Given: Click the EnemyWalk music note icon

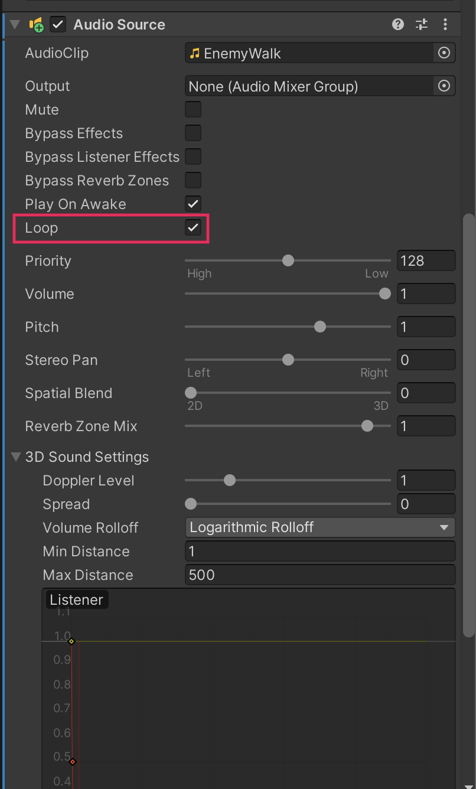Looking at the screenshot, I should [x=195, y=54].
